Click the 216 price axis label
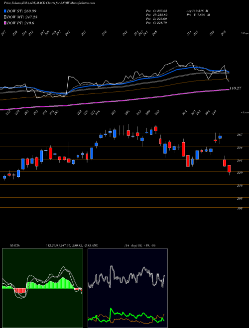 point(240,185)
